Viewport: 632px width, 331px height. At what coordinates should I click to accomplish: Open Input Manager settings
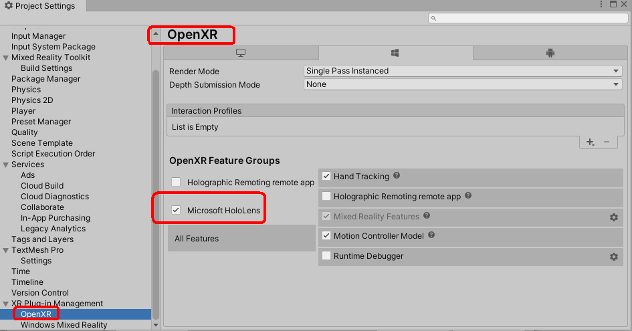pos(38,36)
